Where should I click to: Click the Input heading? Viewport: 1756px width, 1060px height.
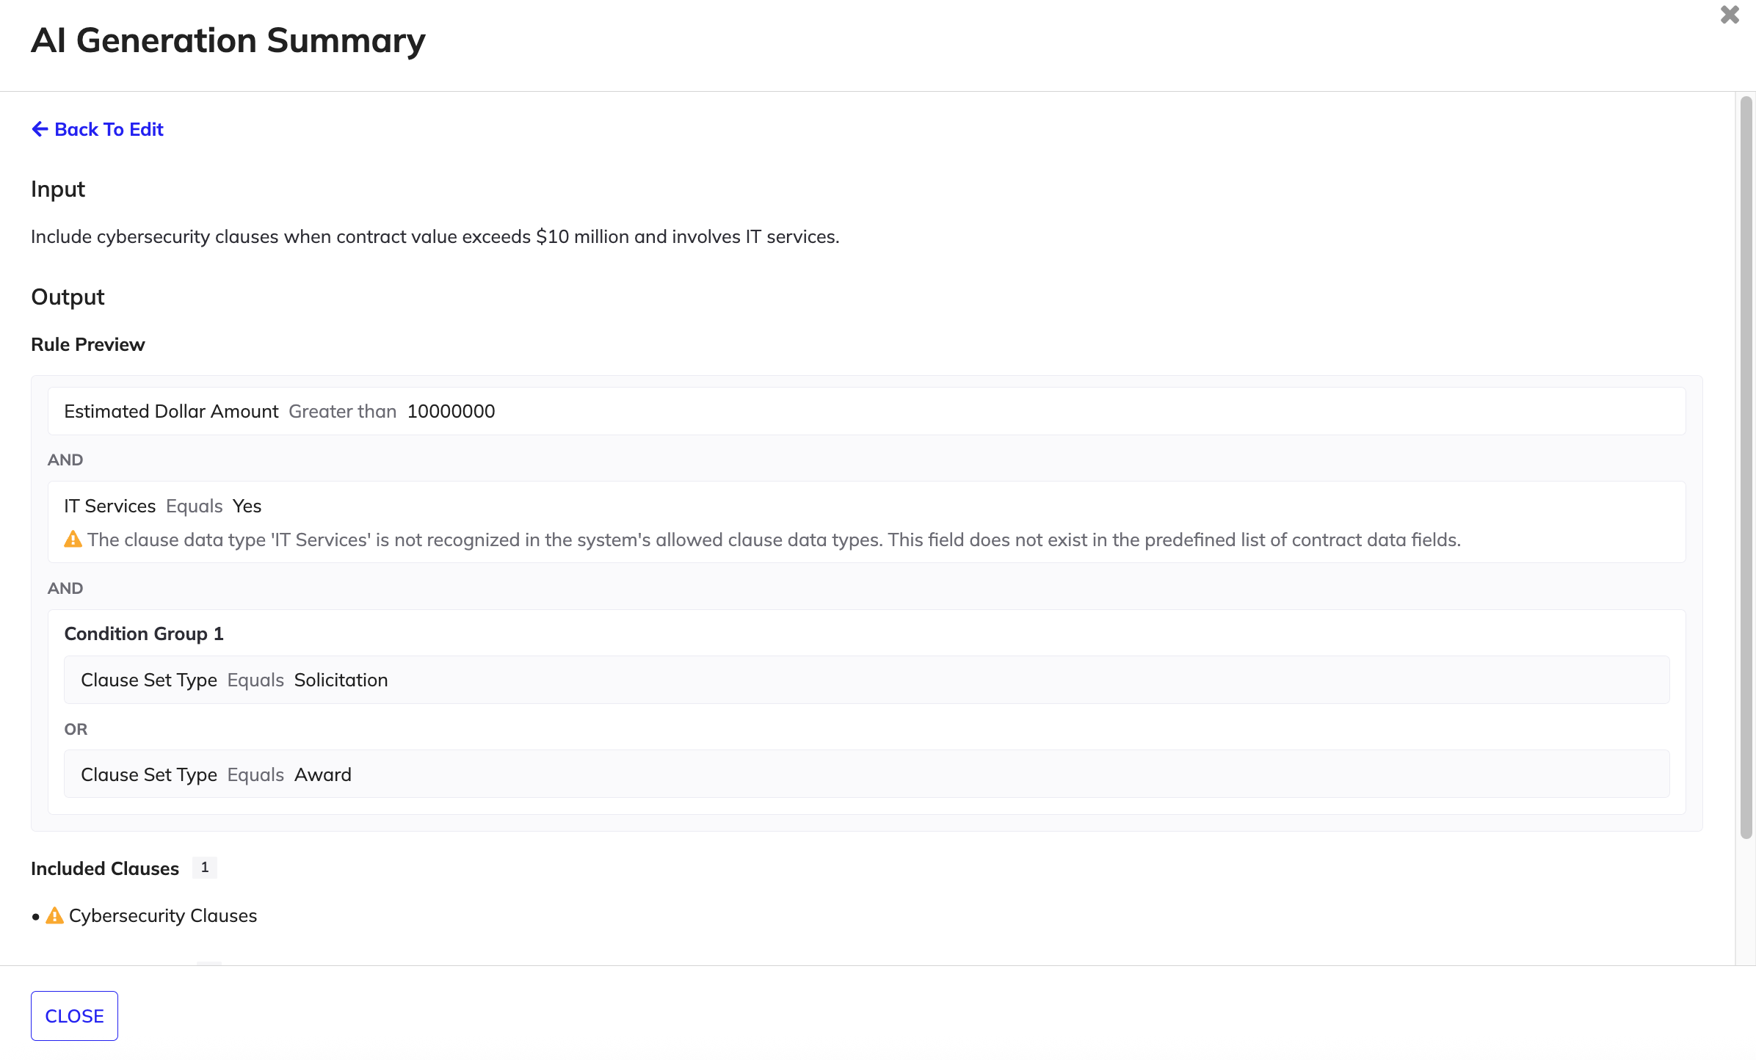pos(58,189)
